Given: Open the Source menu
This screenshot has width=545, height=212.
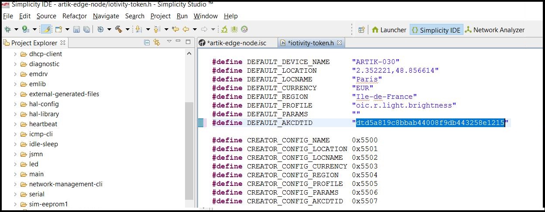Looking at the screenshot, I should pyautogui.click(x=46, y=16).
